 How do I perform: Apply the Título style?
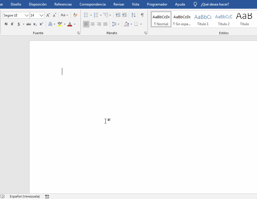click(244, 19)
